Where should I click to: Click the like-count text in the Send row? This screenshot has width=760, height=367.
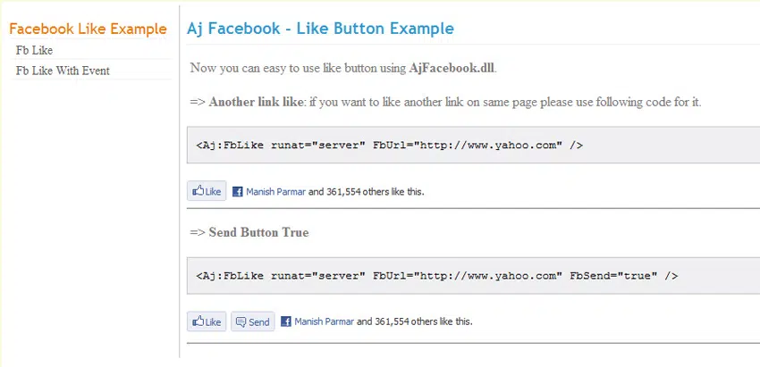click(415, 321)
